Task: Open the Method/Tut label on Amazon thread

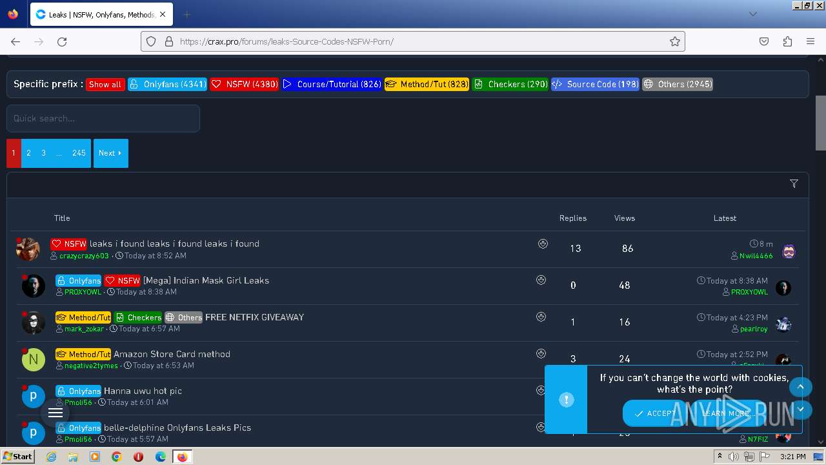Action: pos(83,354)
